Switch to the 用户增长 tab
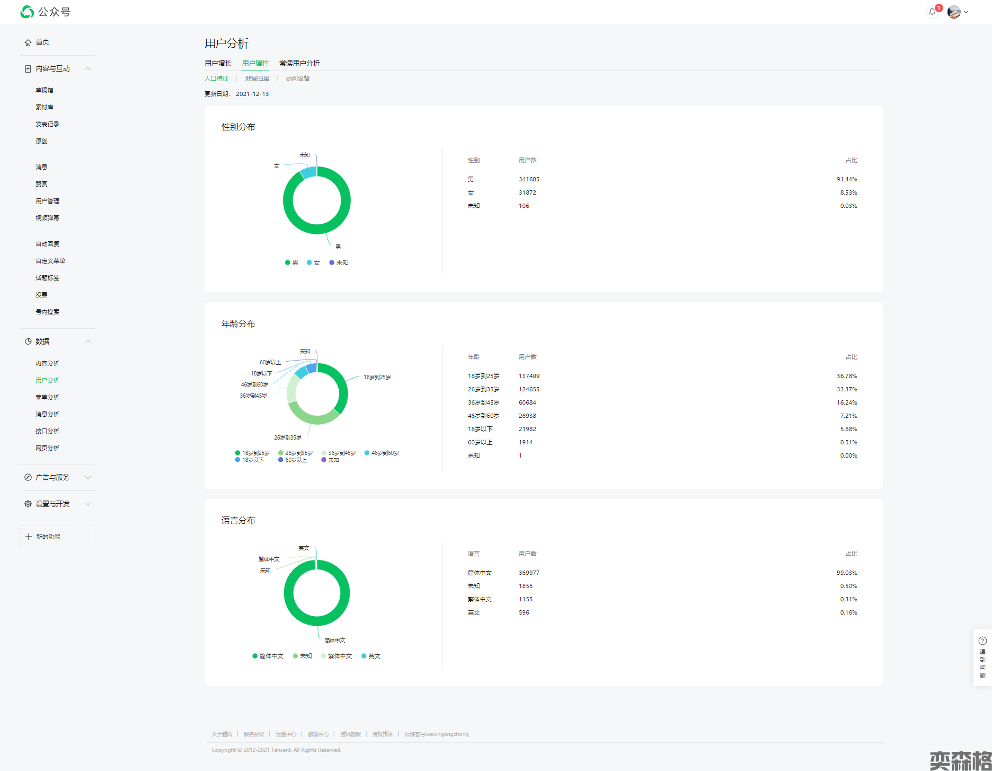 pos(218,63)
